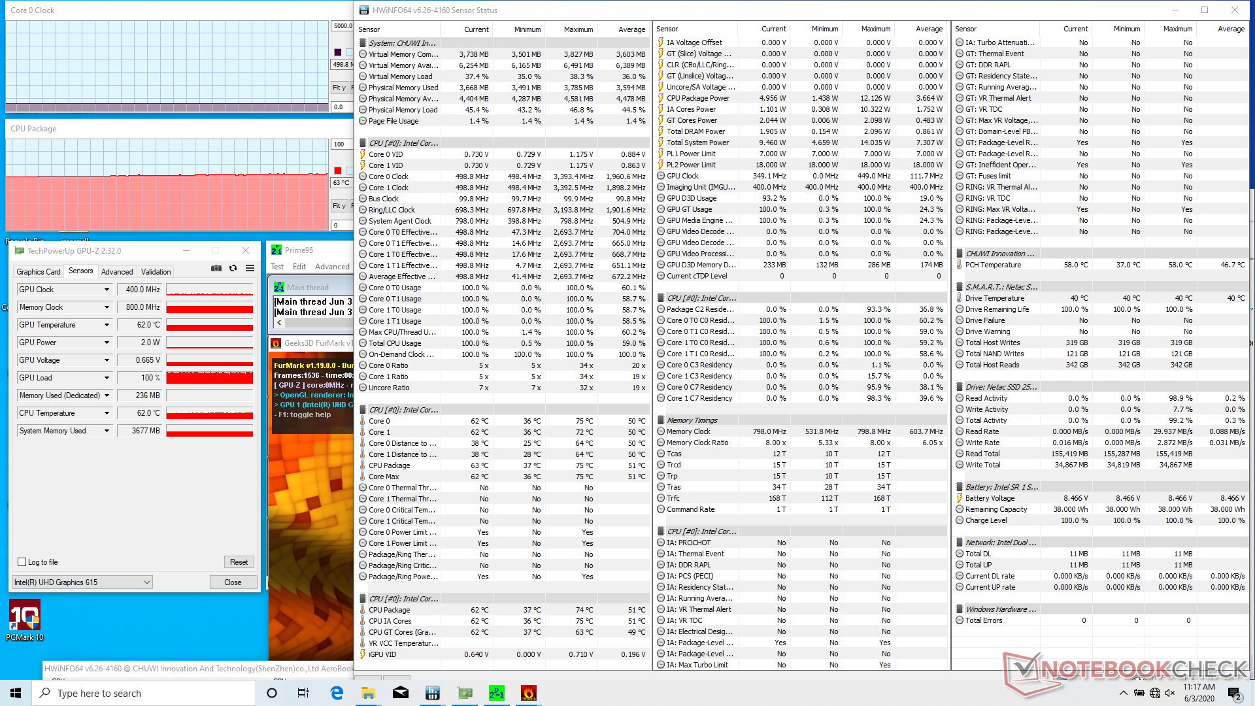
Task: Click Fit y on CPU Package graph
Action: point(339,206)
